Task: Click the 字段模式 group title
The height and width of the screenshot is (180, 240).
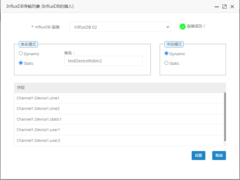Action: [x=174, y=44]
